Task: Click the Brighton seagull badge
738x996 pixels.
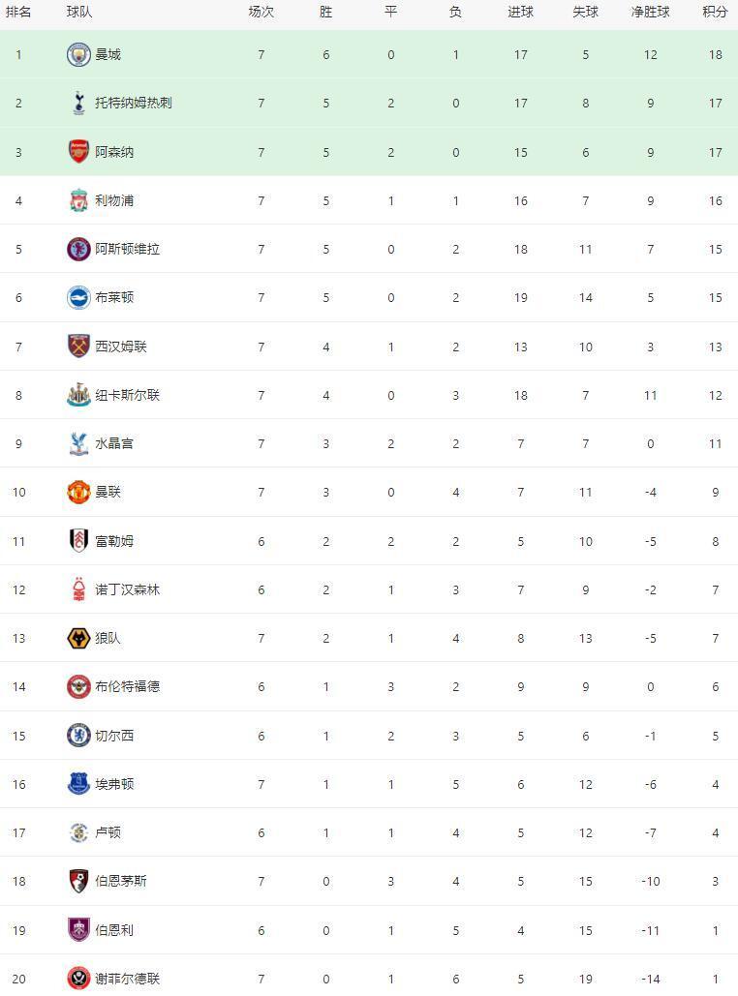Action: (x=78, y=297)
